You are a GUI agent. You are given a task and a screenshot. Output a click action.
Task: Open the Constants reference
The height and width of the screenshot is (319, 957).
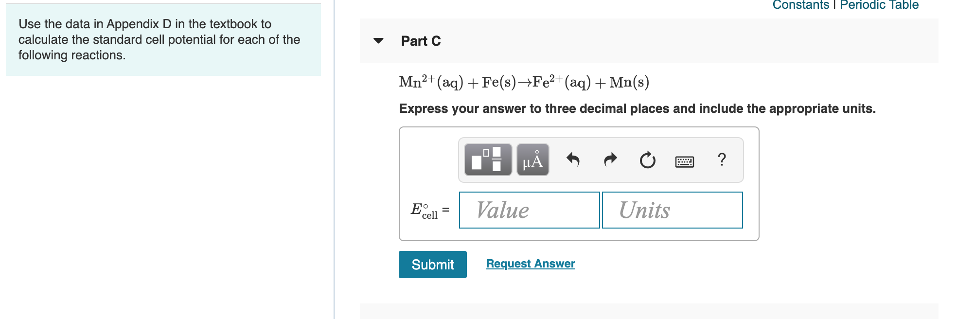(801, 5)
